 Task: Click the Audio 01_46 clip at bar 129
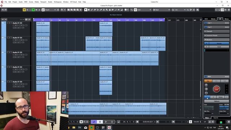point(106,29)
